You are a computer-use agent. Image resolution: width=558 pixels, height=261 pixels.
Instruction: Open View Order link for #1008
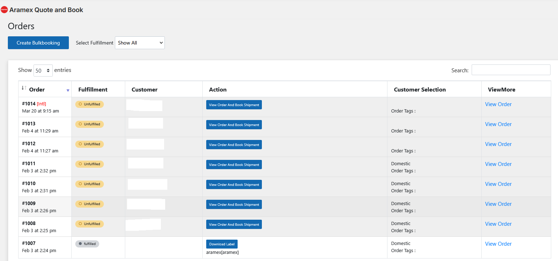click(x=498, y=224)
